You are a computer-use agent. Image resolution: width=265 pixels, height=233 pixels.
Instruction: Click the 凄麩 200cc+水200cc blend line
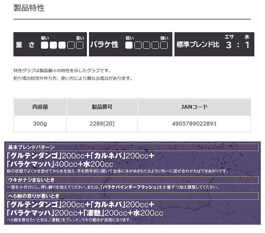point(85,213)
